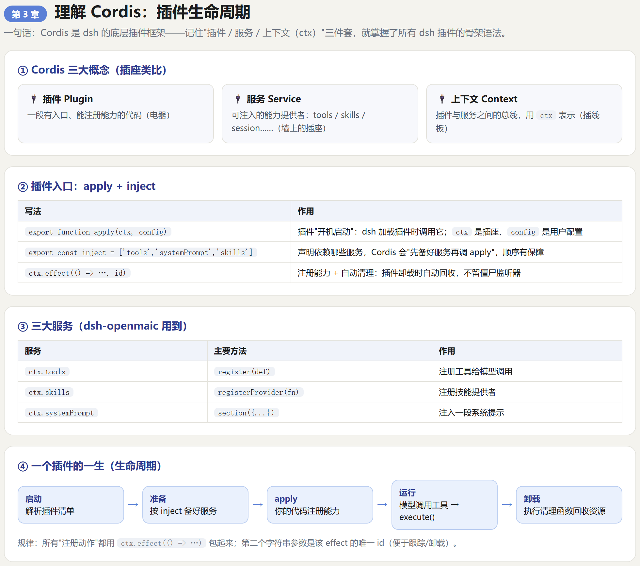
Task: Click the inline ctx code in apply description
Action: tap(462, 232)
